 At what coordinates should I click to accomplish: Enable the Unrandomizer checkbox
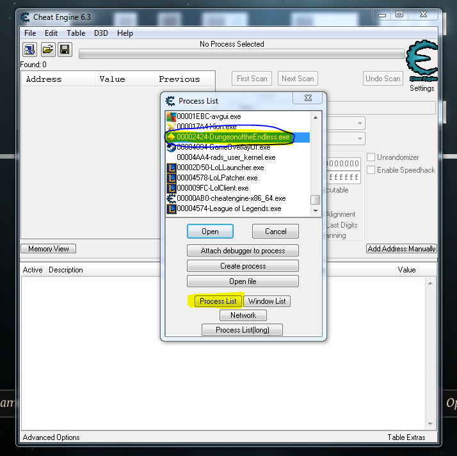(x=371, y=157)
